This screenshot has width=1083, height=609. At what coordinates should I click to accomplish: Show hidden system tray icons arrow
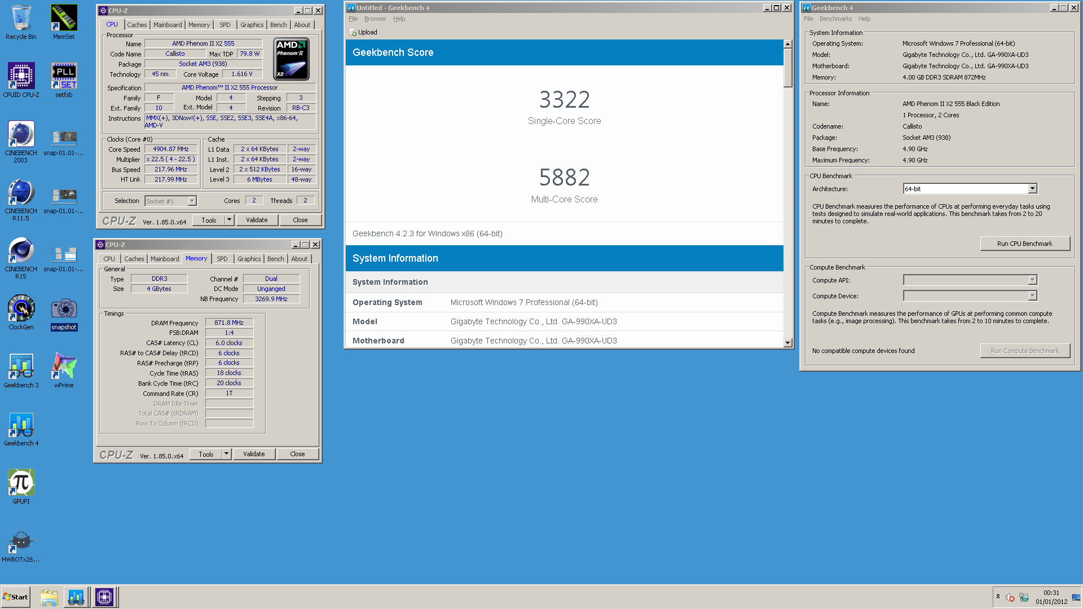998,597
